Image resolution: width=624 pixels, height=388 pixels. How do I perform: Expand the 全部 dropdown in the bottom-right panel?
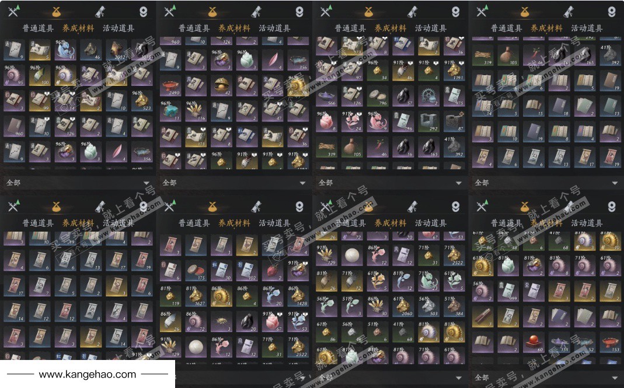(x=546, y=377)
